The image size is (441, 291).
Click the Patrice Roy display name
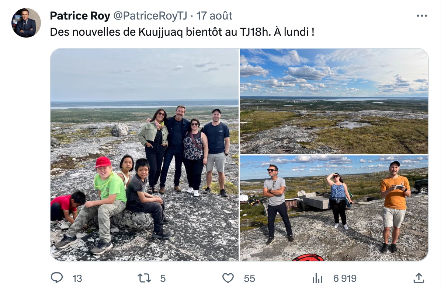(x=80, y=16)
